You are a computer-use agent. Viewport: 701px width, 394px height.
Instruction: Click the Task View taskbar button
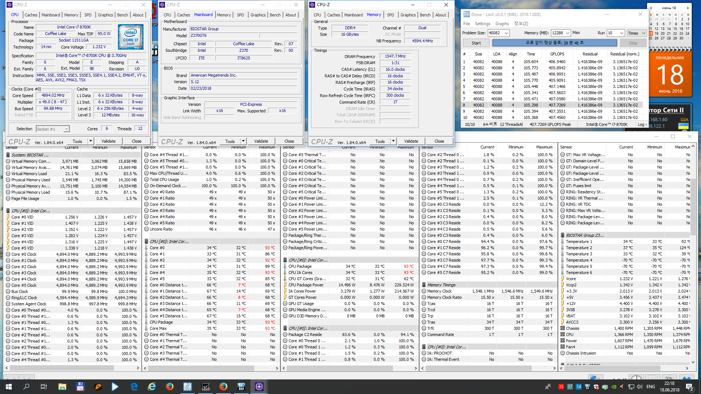[x=43, y=387]
